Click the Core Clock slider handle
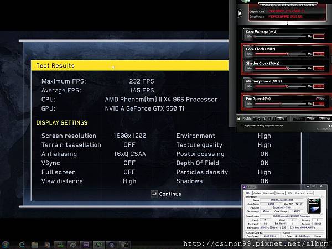 (x=288, y=54)
